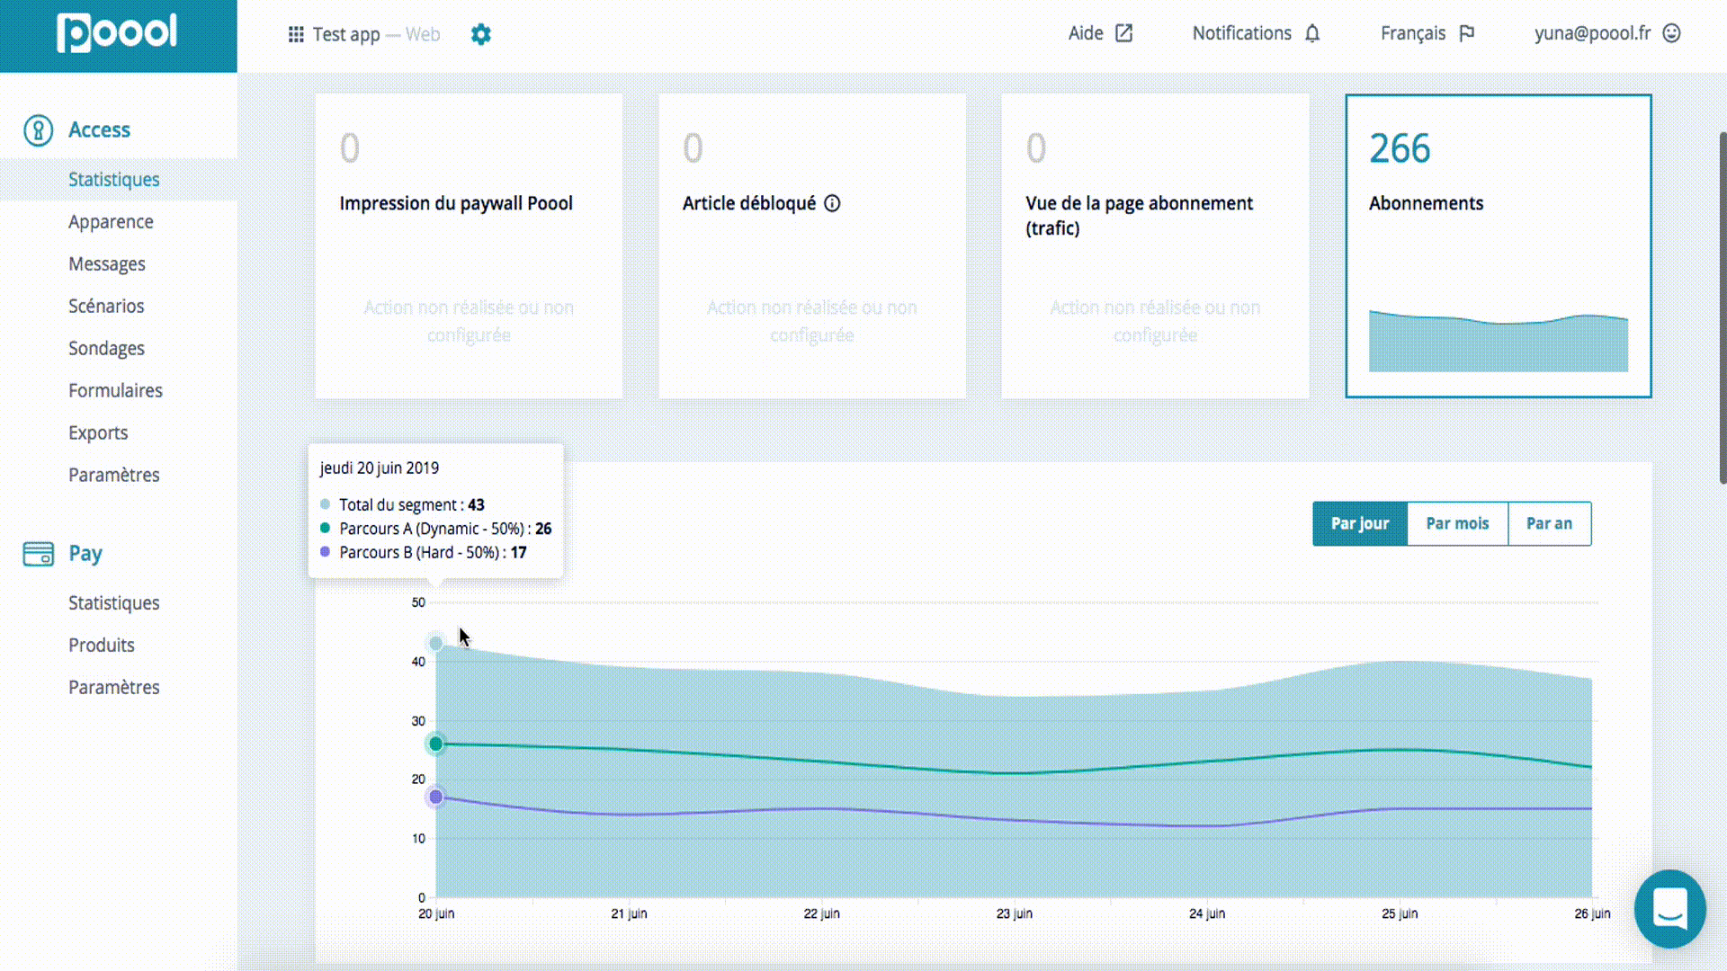Open Test app selector dropdown
The image size is (1727, 971).
[x=346, y=34]
